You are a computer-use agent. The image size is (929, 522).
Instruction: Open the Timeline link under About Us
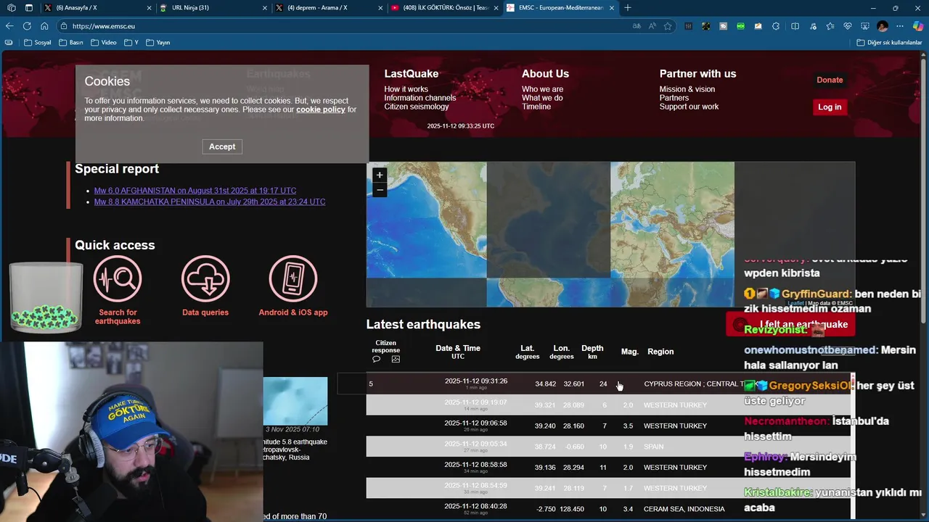536,107
